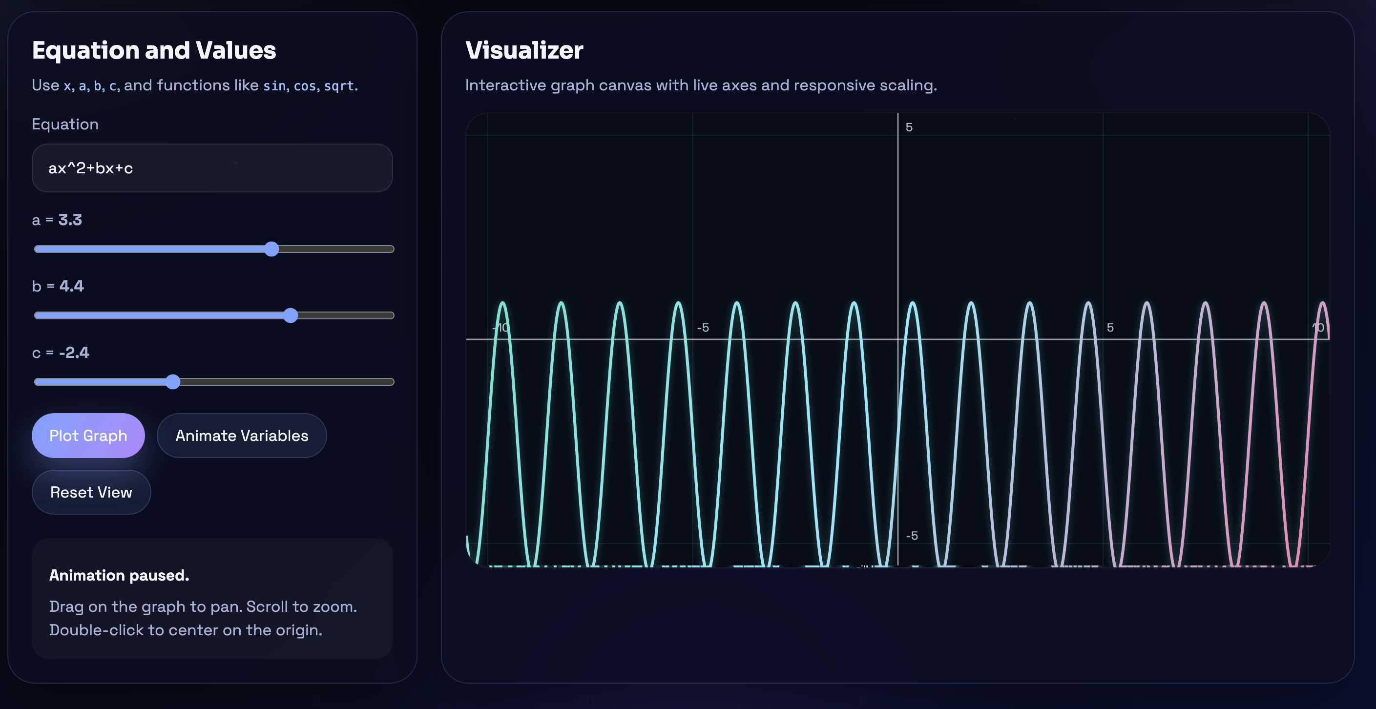Image resolution: width=1376 pixels, height=709 pixels.
Task: Click the Animation paused status text
Action: click(119, 575)
